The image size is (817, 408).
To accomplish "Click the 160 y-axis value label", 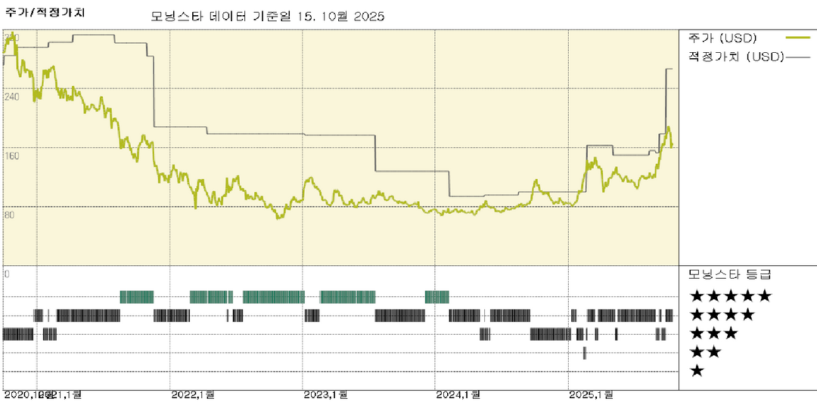I will click(x=12, y=156).
